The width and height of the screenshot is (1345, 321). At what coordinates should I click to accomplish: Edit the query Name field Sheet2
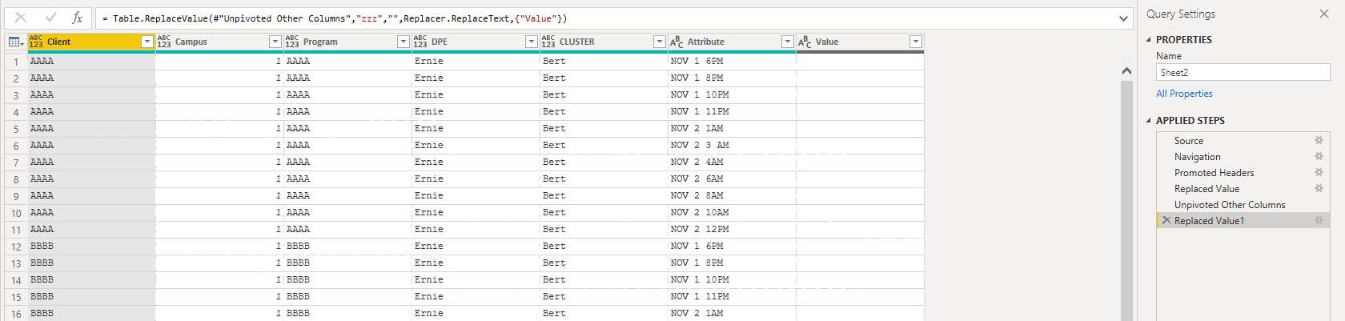pyautogui.click(x=1243, y=72)
